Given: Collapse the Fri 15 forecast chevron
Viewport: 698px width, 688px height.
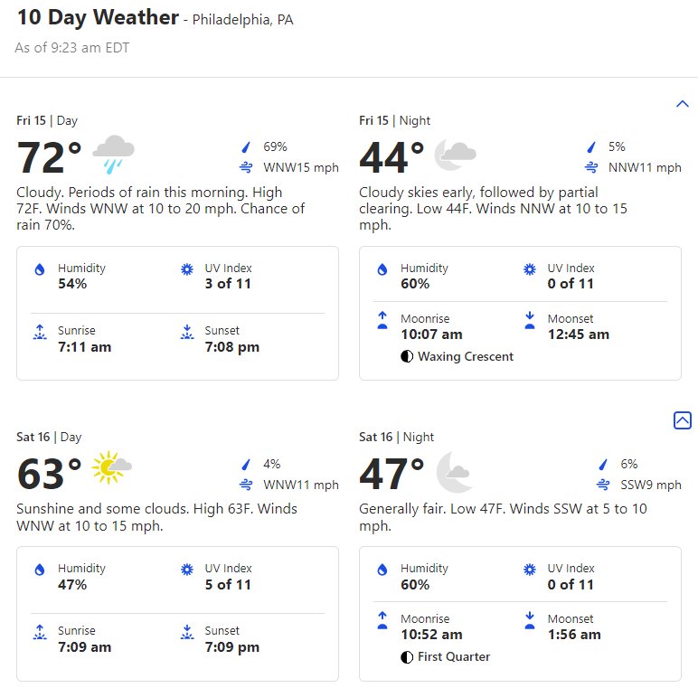Looking at the screenshot, I should pyautogui.click(x=682, y=104).
